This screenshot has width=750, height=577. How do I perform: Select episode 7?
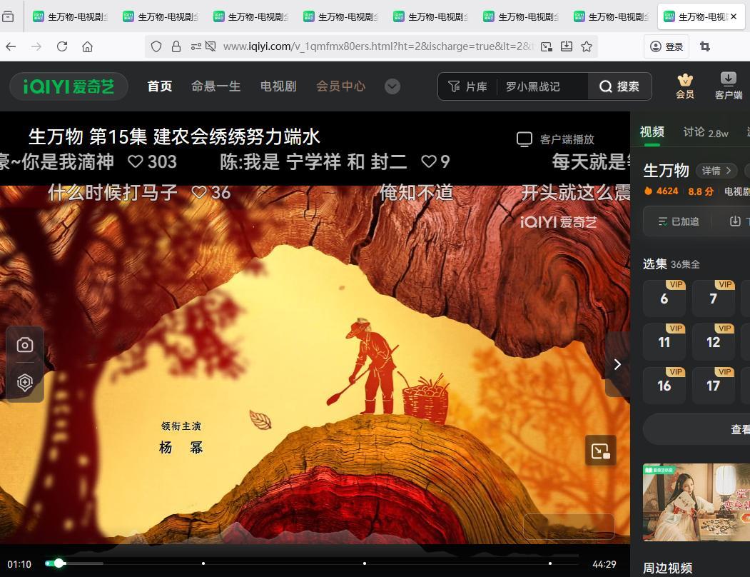(713, 298)
